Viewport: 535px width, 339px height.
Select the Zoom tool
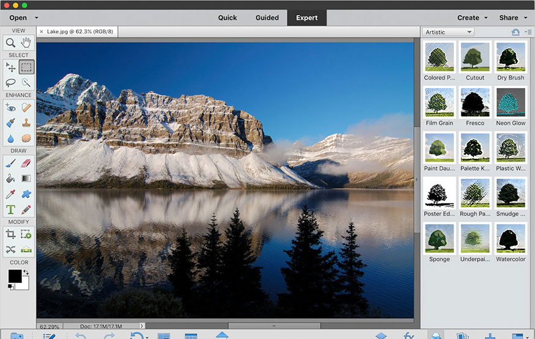pyautogui.click(x=10, y=43)
